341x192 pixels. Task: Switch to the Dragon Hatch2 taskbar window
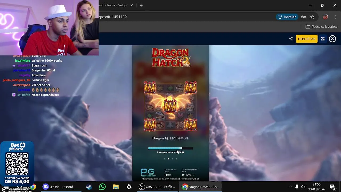coord(201,187)
